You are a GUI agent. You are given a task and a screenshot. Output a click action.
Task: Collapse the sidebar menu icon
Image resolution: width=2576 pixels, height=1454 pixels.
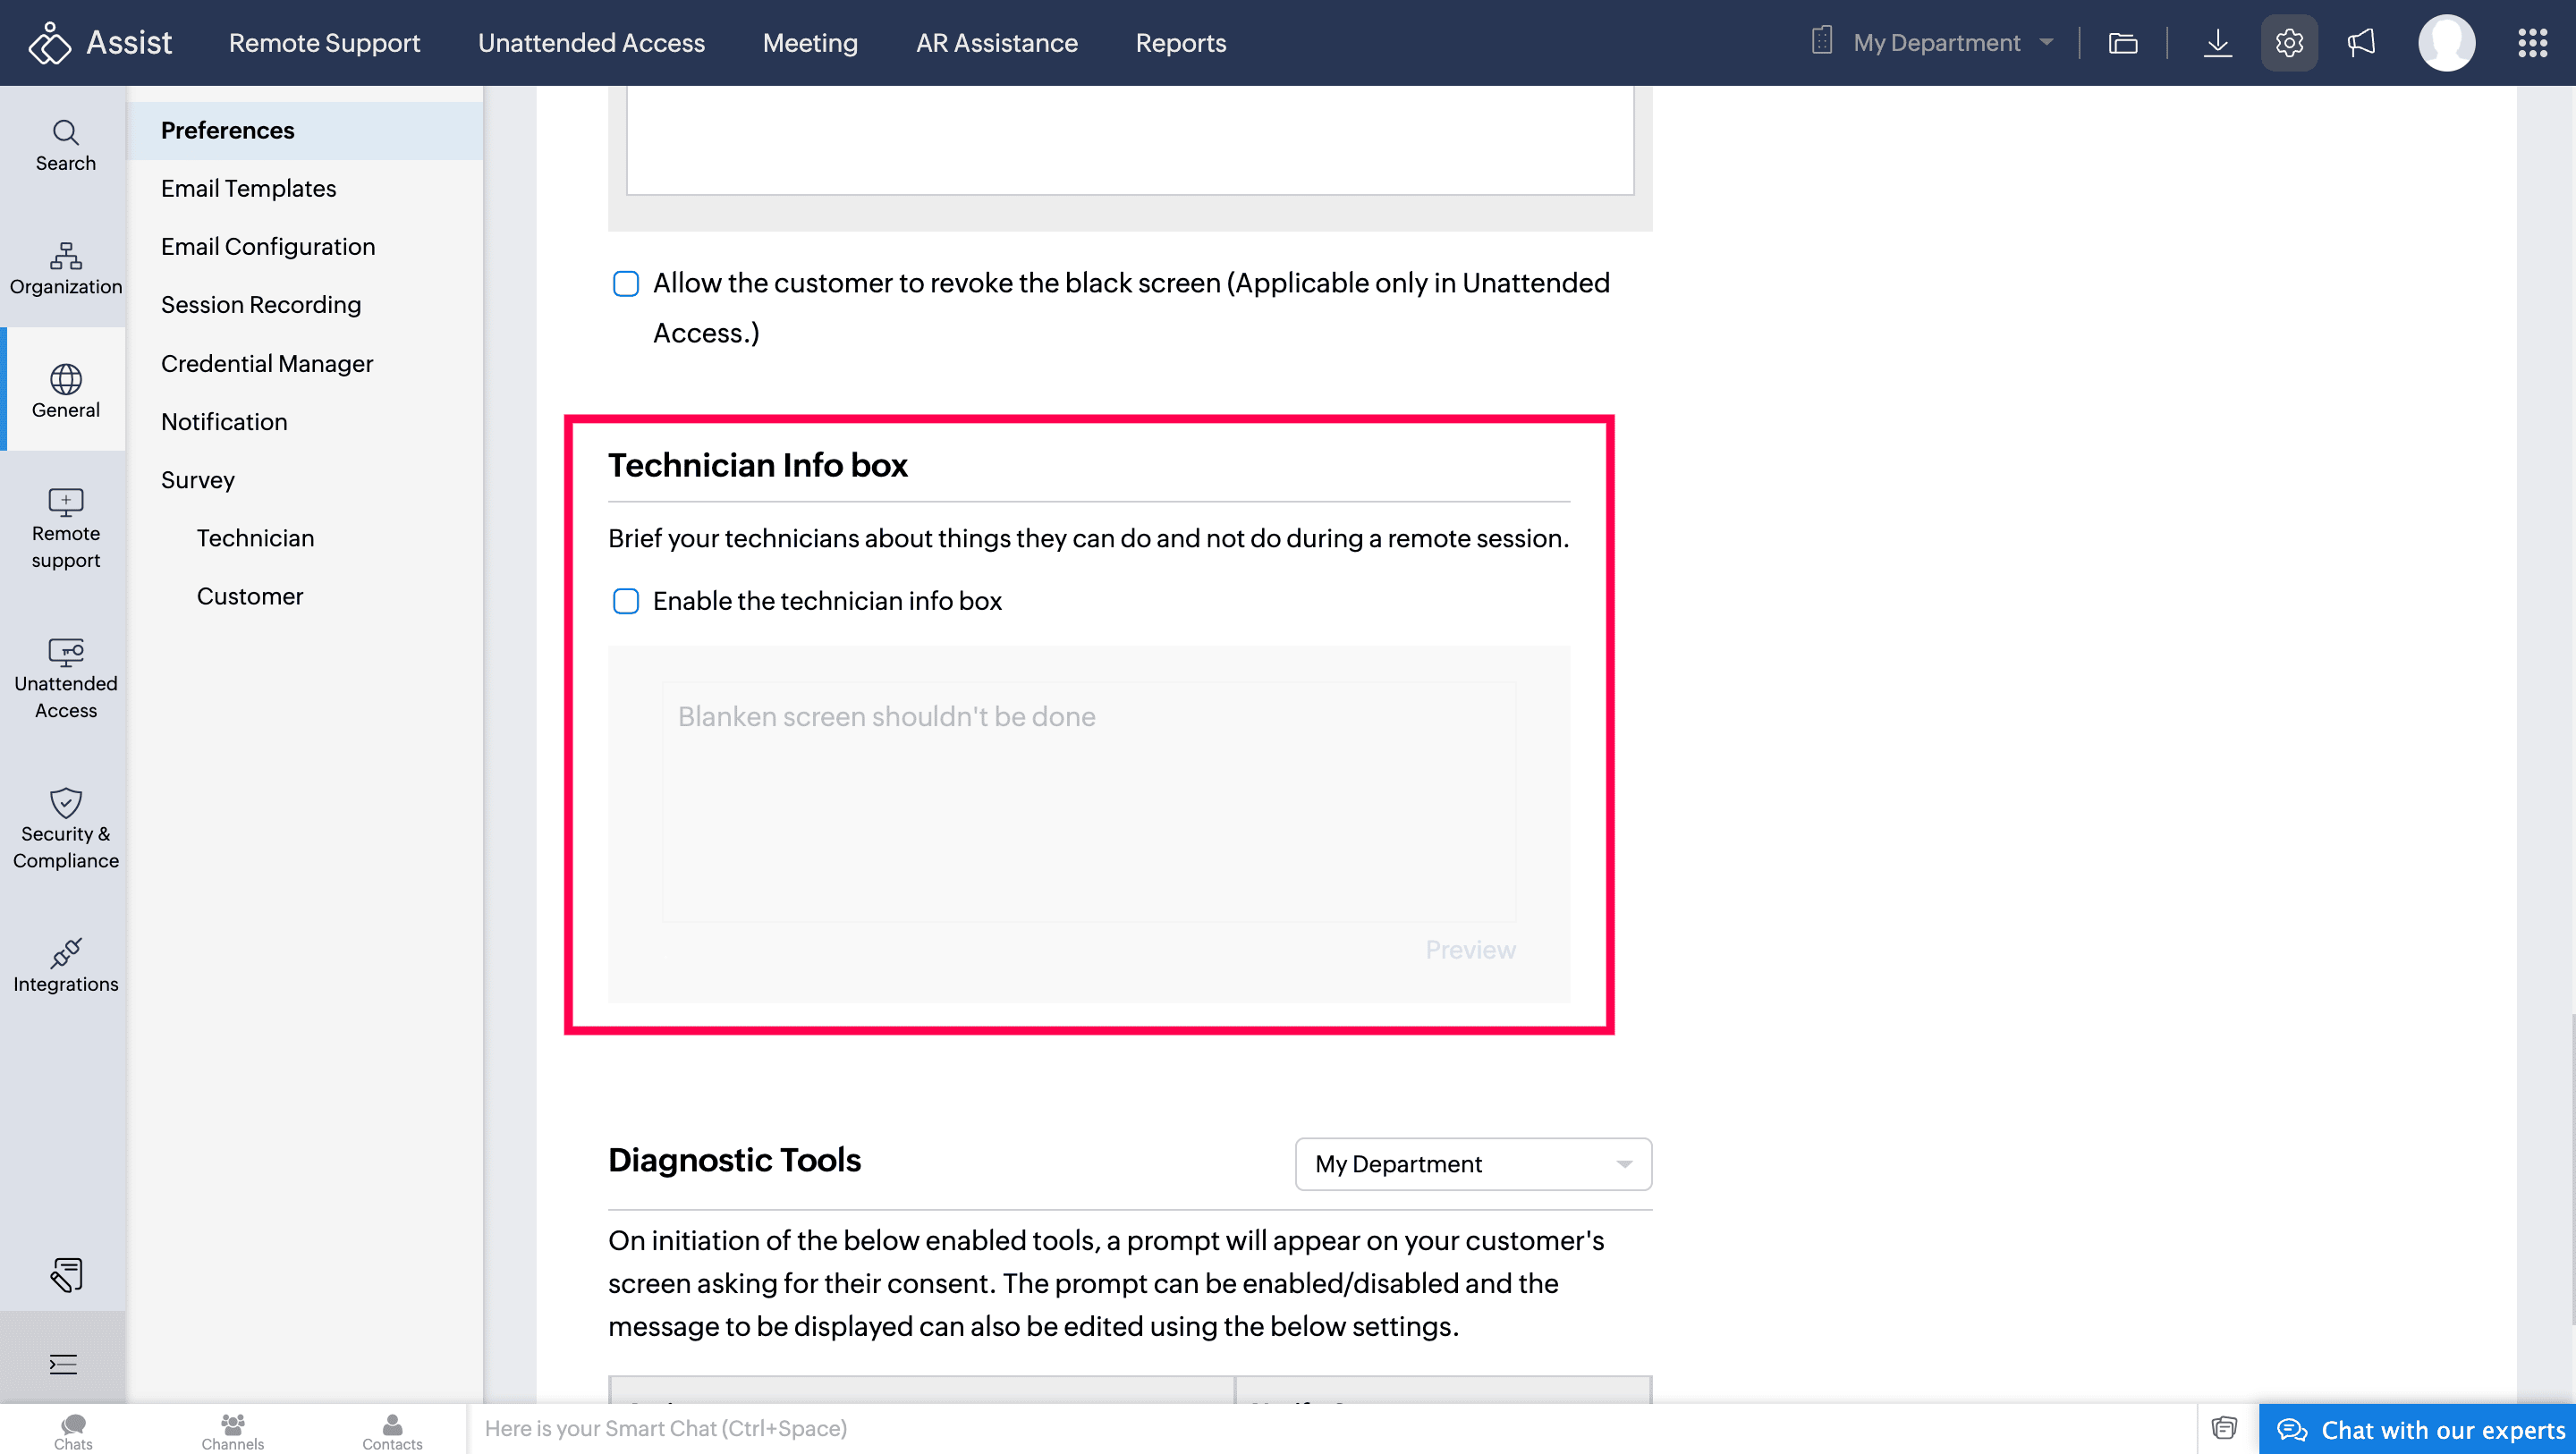tap(63, 1364)
